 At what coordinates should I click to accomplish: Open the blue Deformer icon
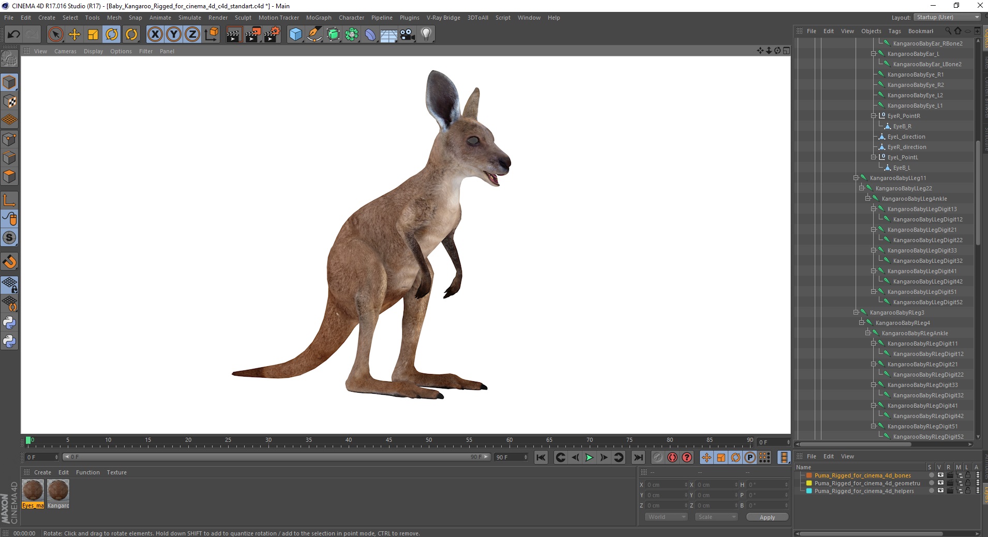370,35
